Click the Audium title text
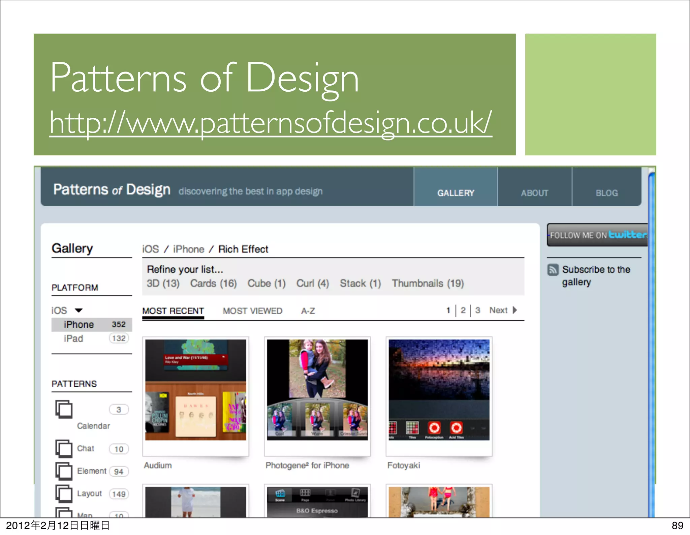690x535 pixels. (158, 466)
